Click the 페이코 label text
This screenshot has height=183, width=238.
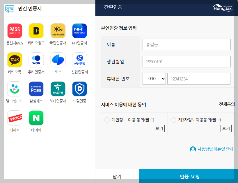click(x=15, y=130)
